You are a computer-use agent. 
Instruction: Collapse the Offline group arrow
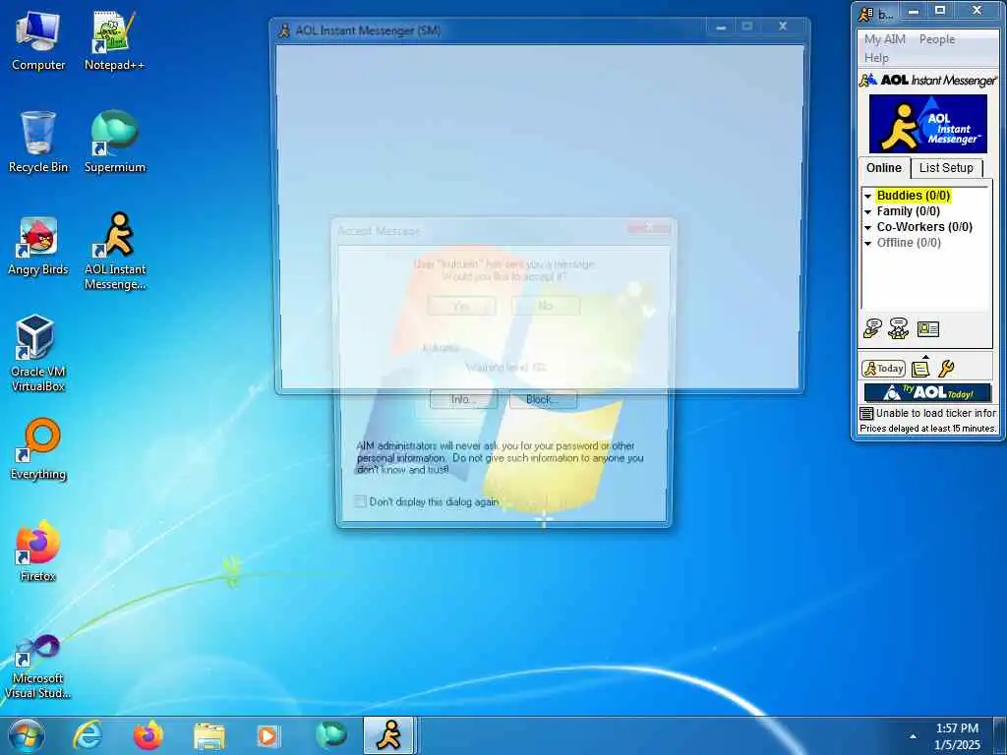click(867, 244)
